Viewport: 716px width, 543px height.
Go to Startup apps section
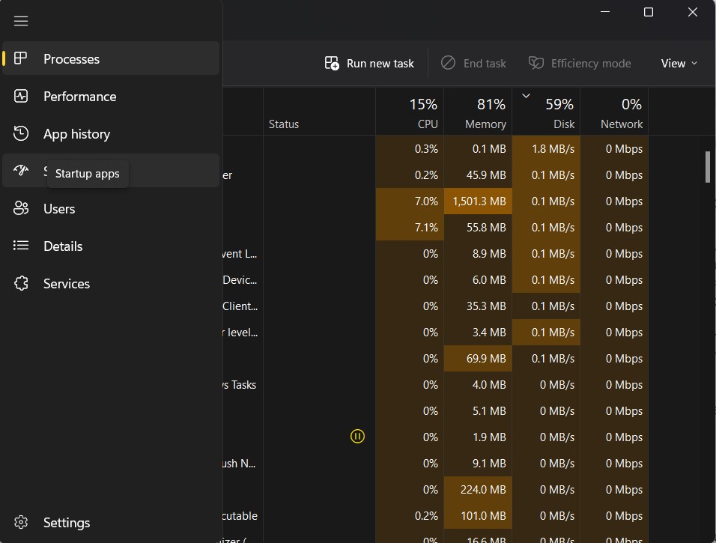click(x=87, y=173)
